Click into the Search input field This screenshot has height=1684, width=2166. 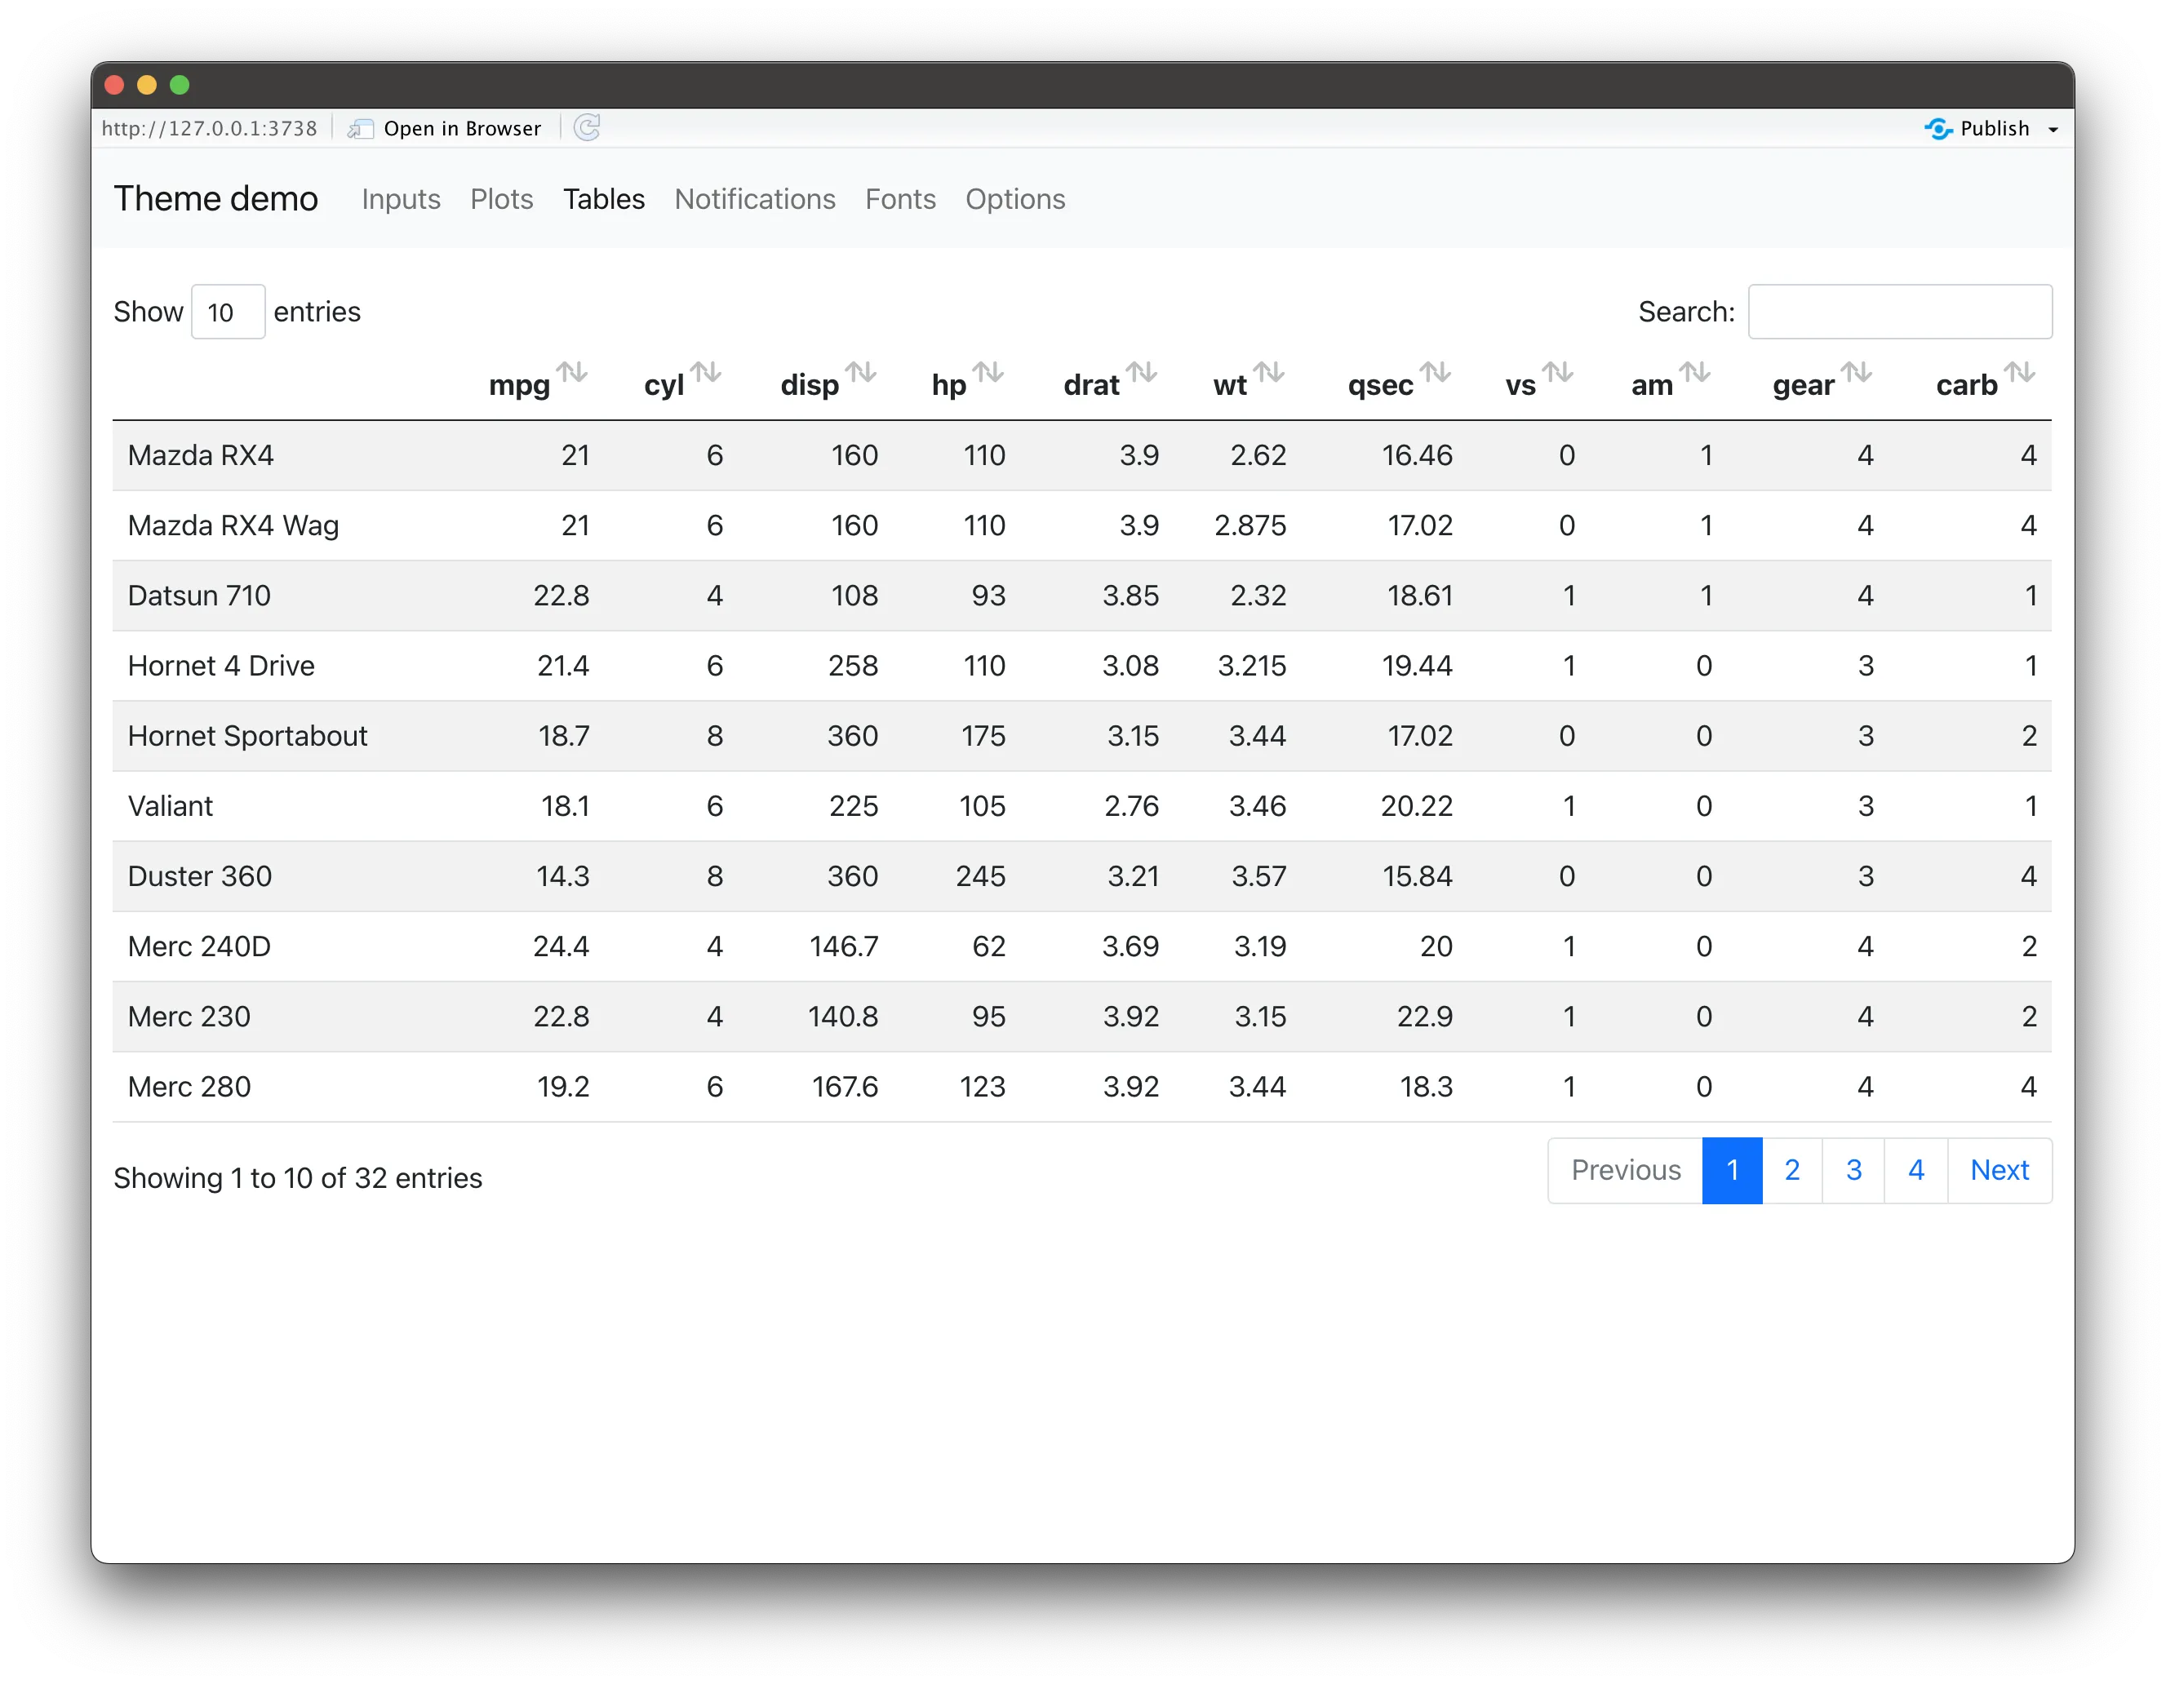tap(1899, 312)
